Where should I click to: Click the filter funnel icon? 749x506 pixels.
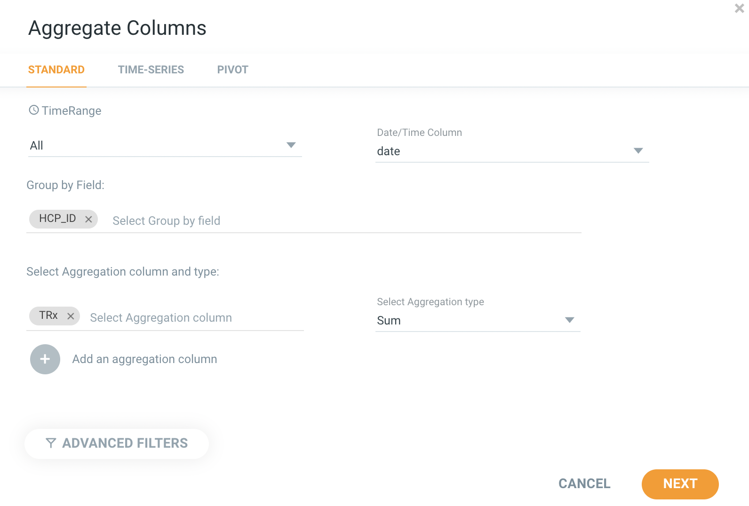tap(51, 443)
